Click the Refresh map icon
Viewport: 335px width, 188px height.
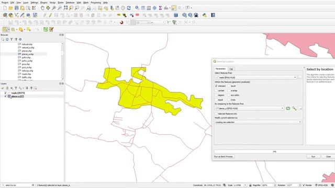[129, 8]
